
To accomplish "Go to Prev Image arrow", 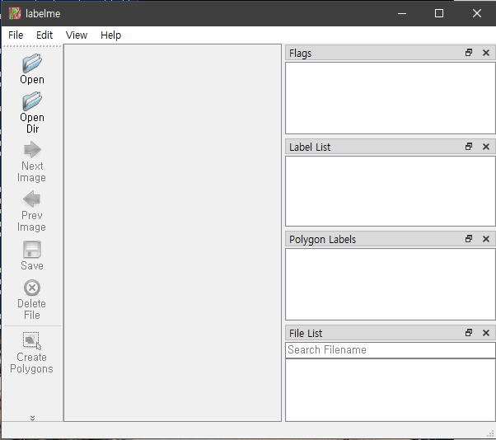I will pyautogui.click(x=32, y=199).
